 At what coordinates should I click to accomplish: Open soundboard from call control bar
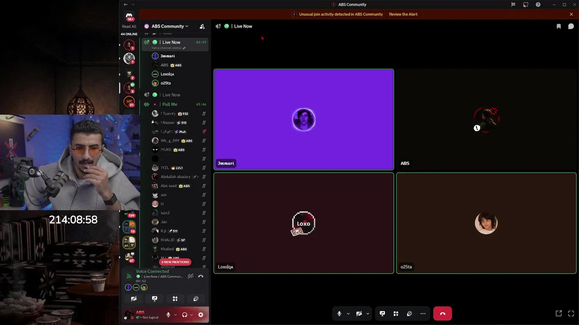tap(409, 314)
